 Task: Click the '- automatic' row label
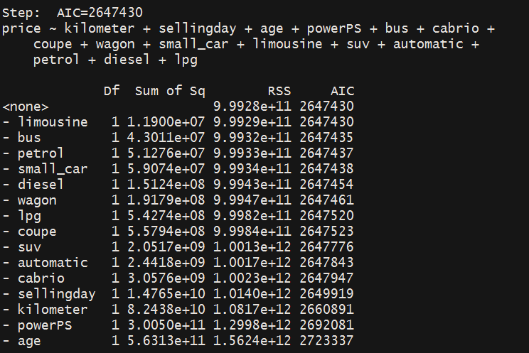click(x=46, y=263)
